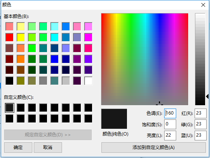Select the azure blue top-row swatch
Viewport: 210px width, 158px height.
click(x=66, y=27)
